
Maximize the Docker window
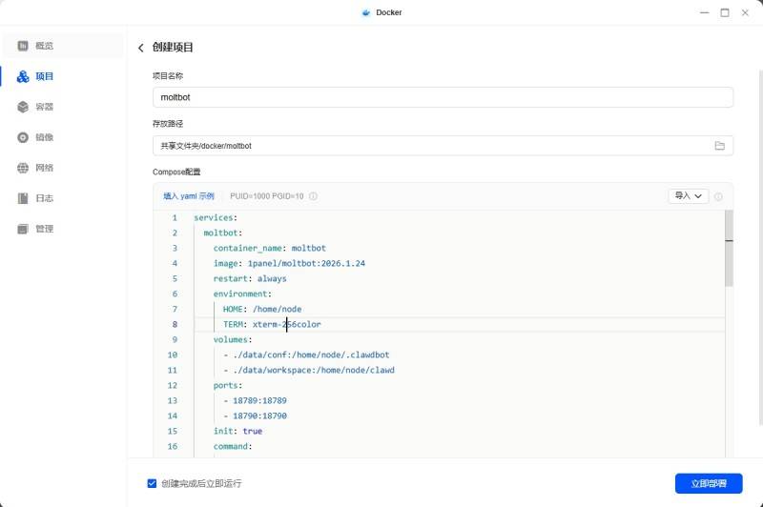click(x=725, y=12)
